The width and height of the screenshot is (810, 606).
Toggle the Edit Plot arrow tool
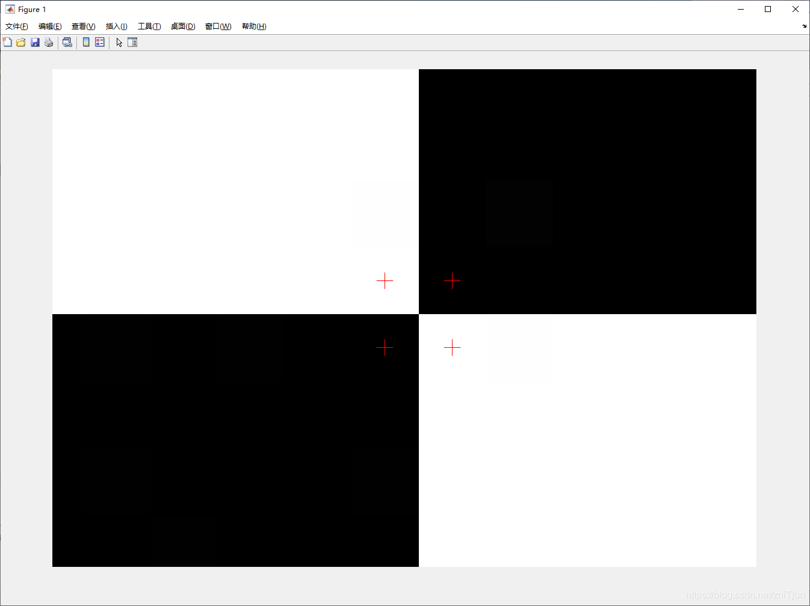119,42
